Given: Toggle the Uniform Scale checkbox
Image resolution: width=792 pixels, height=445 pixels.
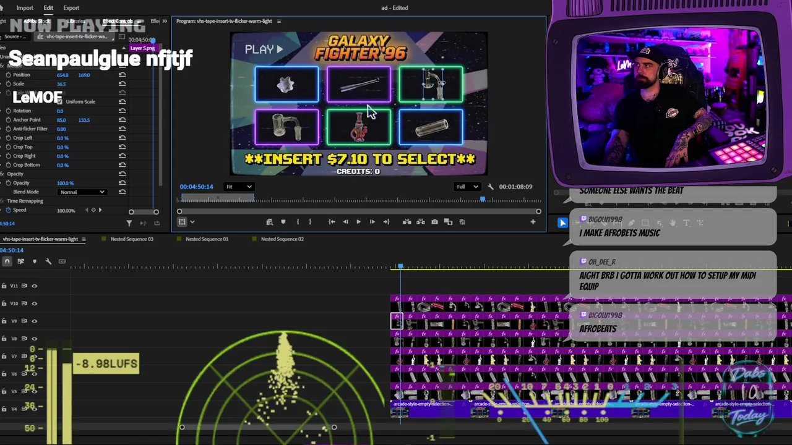Looking at the screenshot, I should point(60,102).
